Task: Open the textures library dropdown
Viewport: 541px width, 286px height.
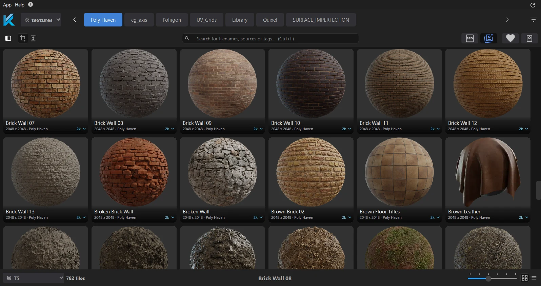Action: pos(41,20)
